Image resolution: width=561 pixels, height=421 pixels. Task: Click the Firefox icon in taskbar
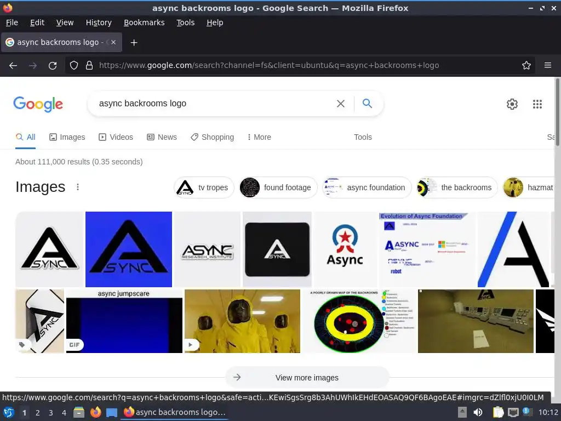pyautogui.click(x=95, y=412)
